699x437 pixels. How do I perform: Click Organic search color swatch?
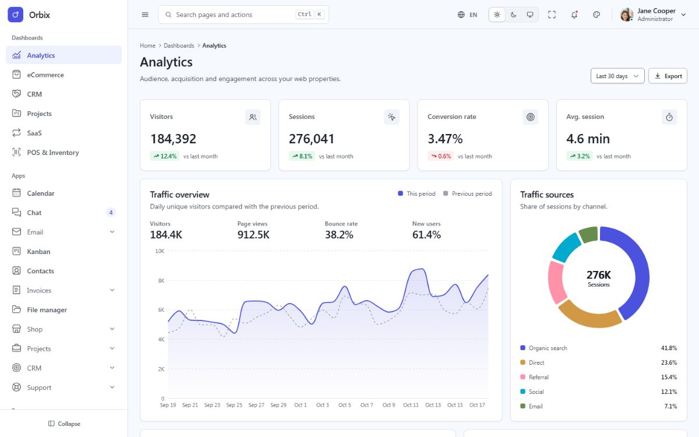pyautogui.click(x=523, y=348)
